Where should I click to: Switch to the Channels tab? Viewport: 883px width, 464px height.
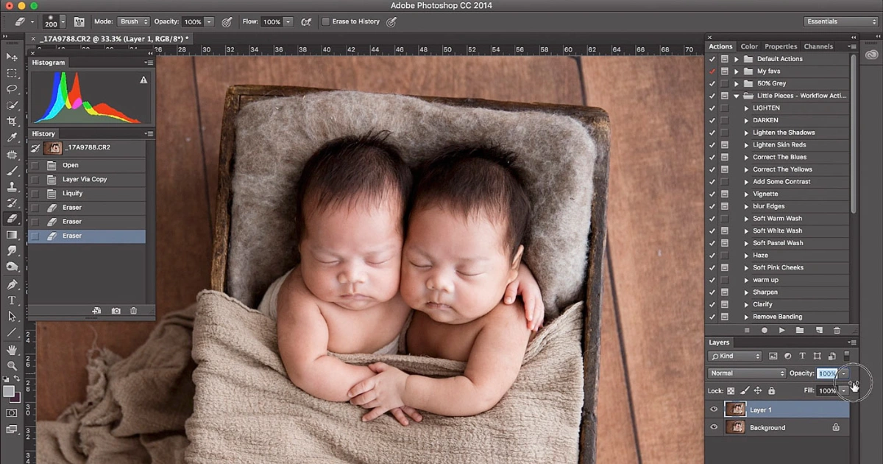(818, 46)
